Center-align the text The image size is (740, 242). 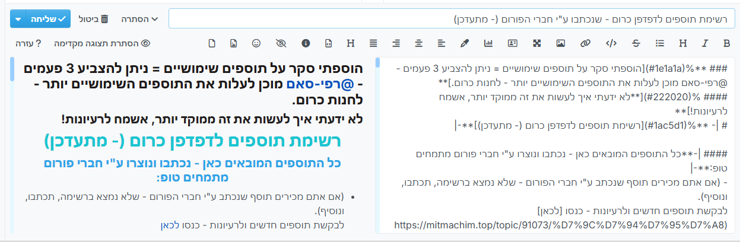point(419,43)
